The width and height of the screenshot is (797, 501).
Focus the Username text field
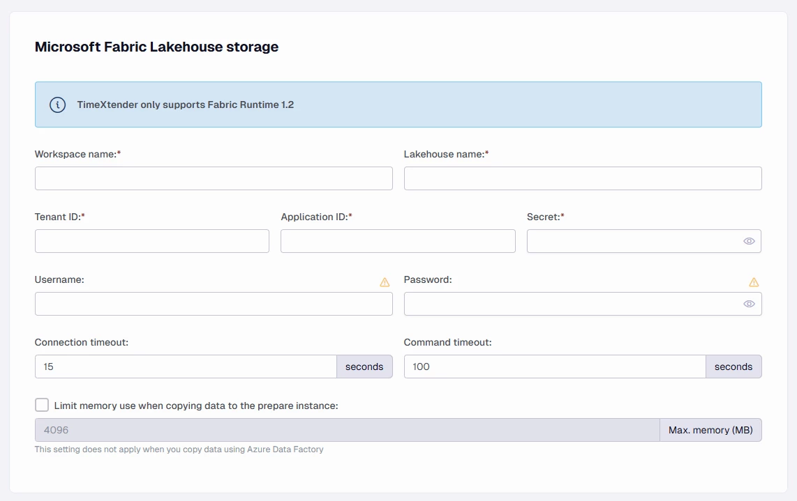[214, 304]
